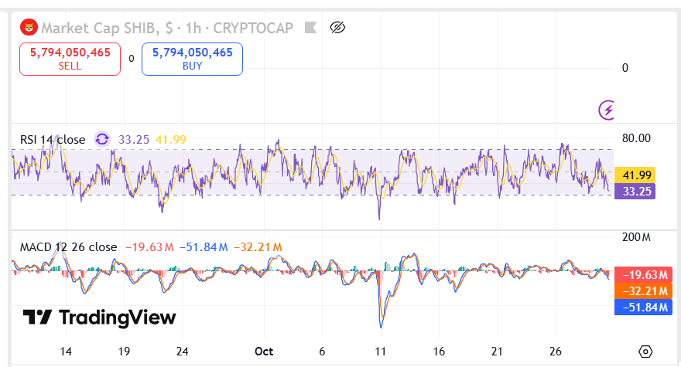Click the orange −32.21M signal legend value

(x=258, y=247)
